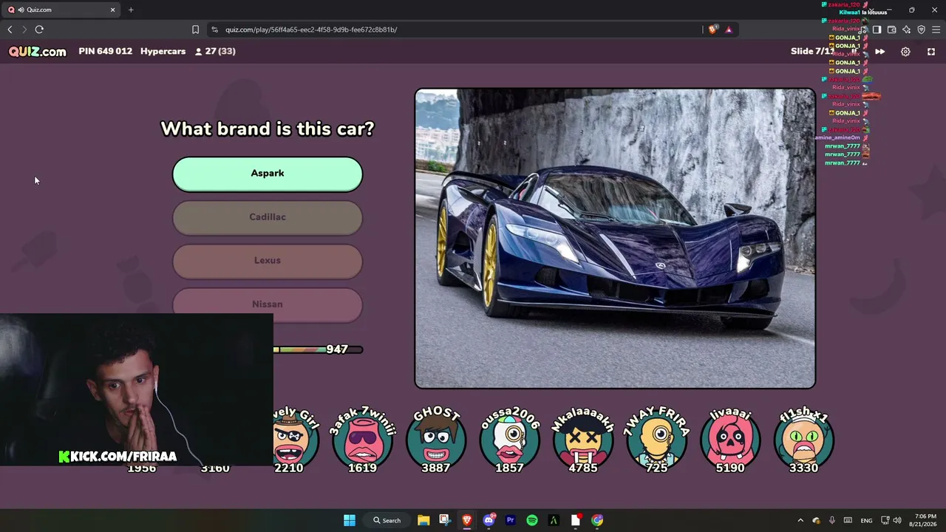Open Adobe Premiere Pro from taskbar

(x=510, y=520)
